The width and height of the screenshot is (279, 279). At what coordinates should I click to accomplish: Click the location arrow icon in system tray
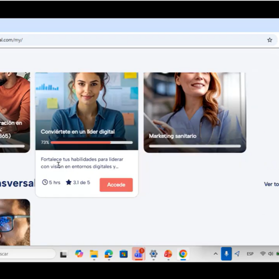click(x=237, y=254)
